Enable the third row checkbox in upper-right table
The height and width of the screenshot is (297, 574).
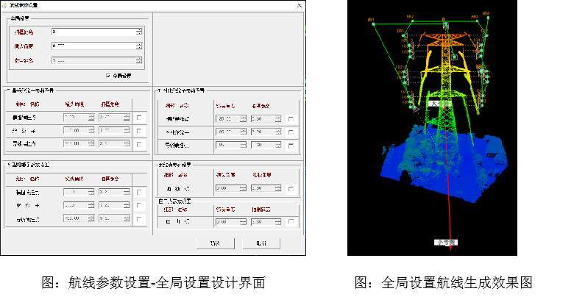[291, 146]
